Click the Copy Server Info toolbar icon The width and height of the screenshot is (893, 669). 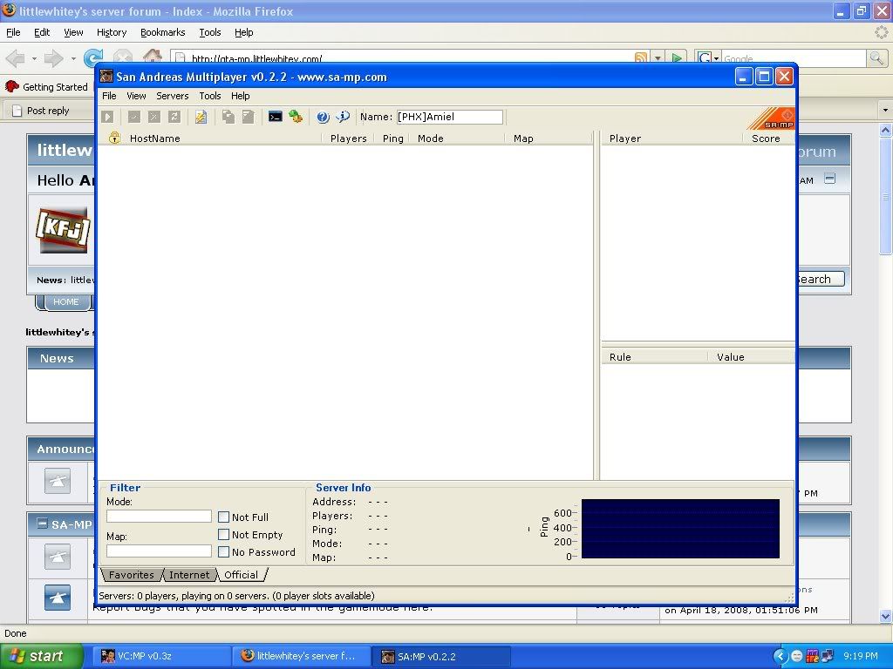(228, 117)
